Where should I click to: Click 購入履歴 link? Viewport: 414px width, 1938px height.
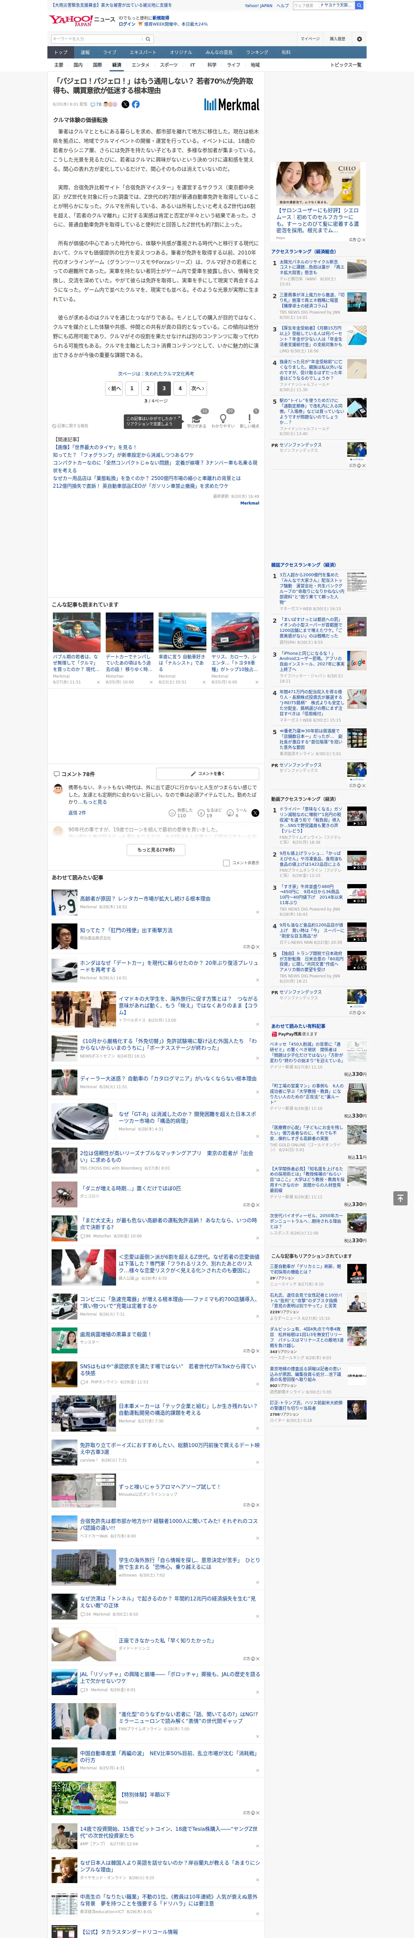[337, 38]
